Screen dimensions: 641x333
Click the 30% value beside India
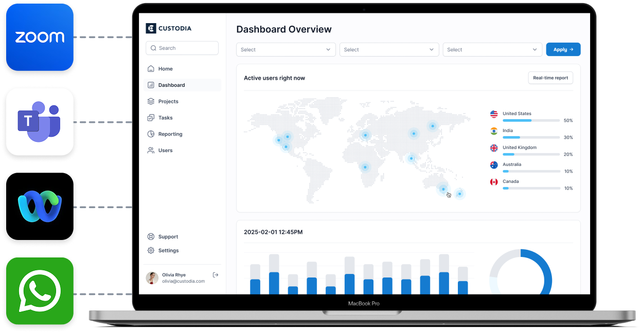tap(568, 137)
